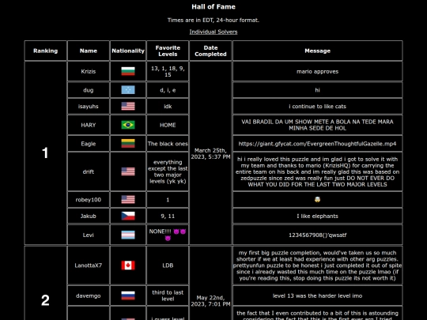Click the Ranking column header
The height and width of the screenshot is (320, 427).
tap(46, 51)
